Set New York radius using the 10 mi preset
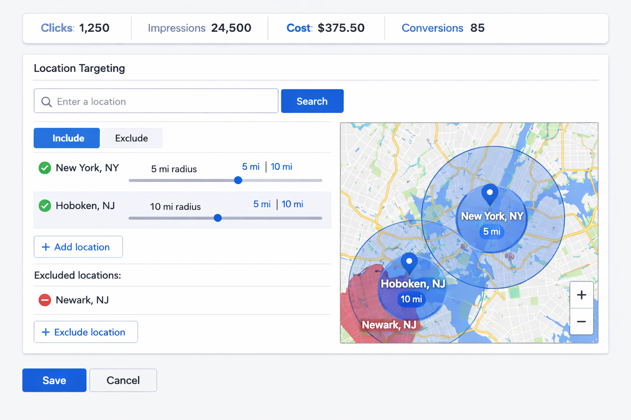The height and width of the screenshot is (420, 631). (281, 167)
